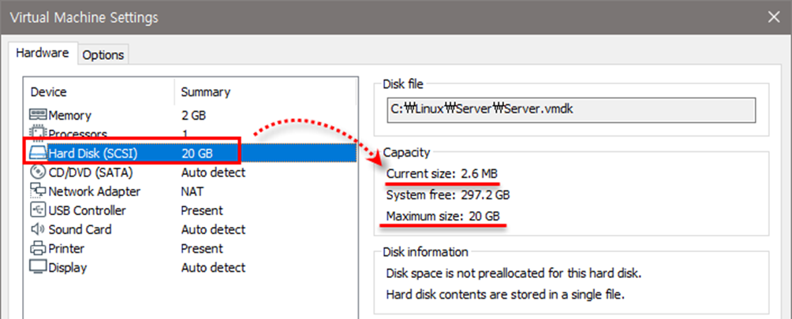Select the Printer Present summary entry

tap(202, 248)
